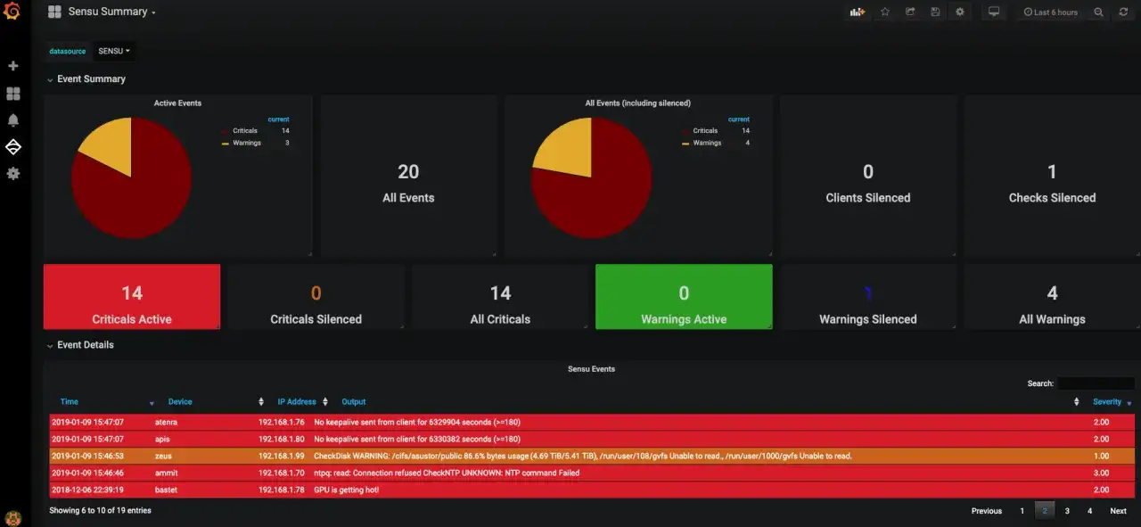Open dashboard settings gear
1141x527 pixels.
960,12
